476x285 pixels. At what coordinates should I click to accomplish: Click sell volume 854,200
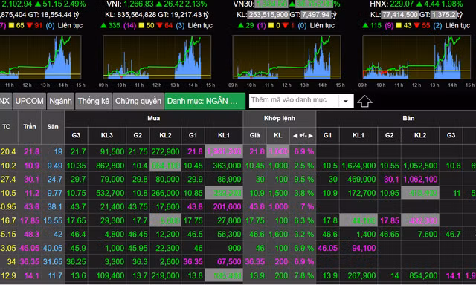click(423, 276)
